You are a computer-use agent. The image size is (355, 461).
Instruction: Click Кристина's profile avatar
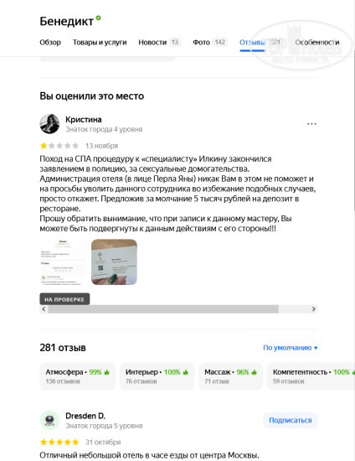click(x=49, y=124)
